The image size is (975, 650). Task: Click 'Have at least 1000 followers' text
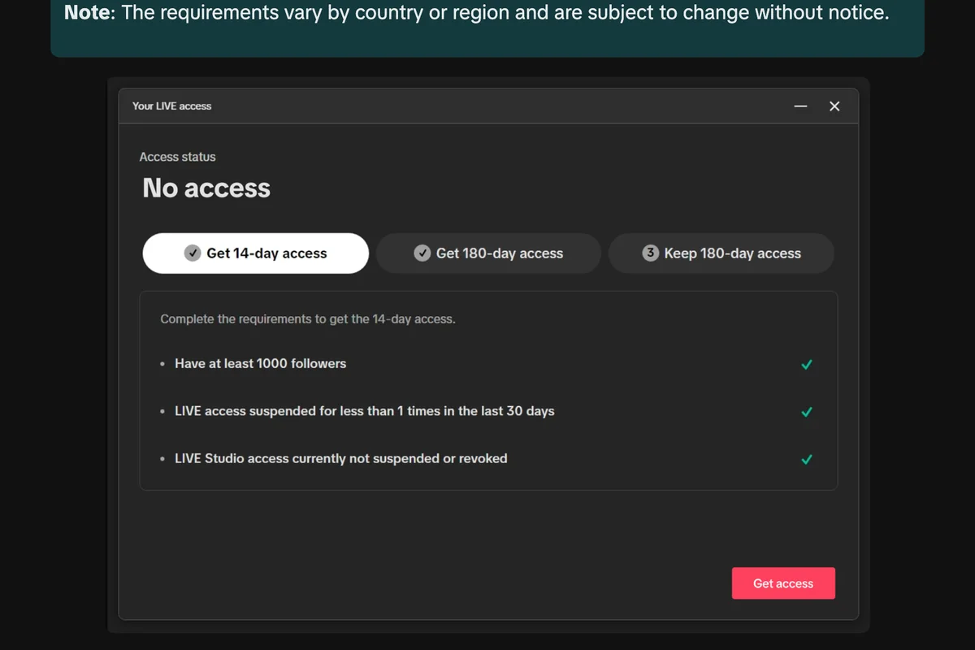click(x=260, y=364)
